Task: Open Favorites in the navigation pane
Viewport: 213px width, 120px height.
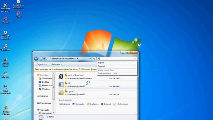Action: (43, 75)
